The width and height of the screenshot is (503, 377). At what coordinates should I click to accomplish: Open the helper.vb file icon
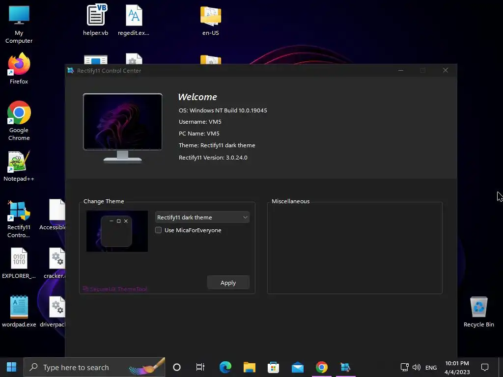click(x=96, y=20)
